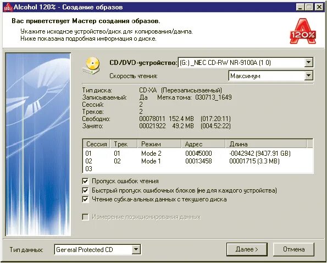Click the disabled 'Измерение позиционирования данных' checkbox
This screenshot has width=327, height=263.
[85, 217]
